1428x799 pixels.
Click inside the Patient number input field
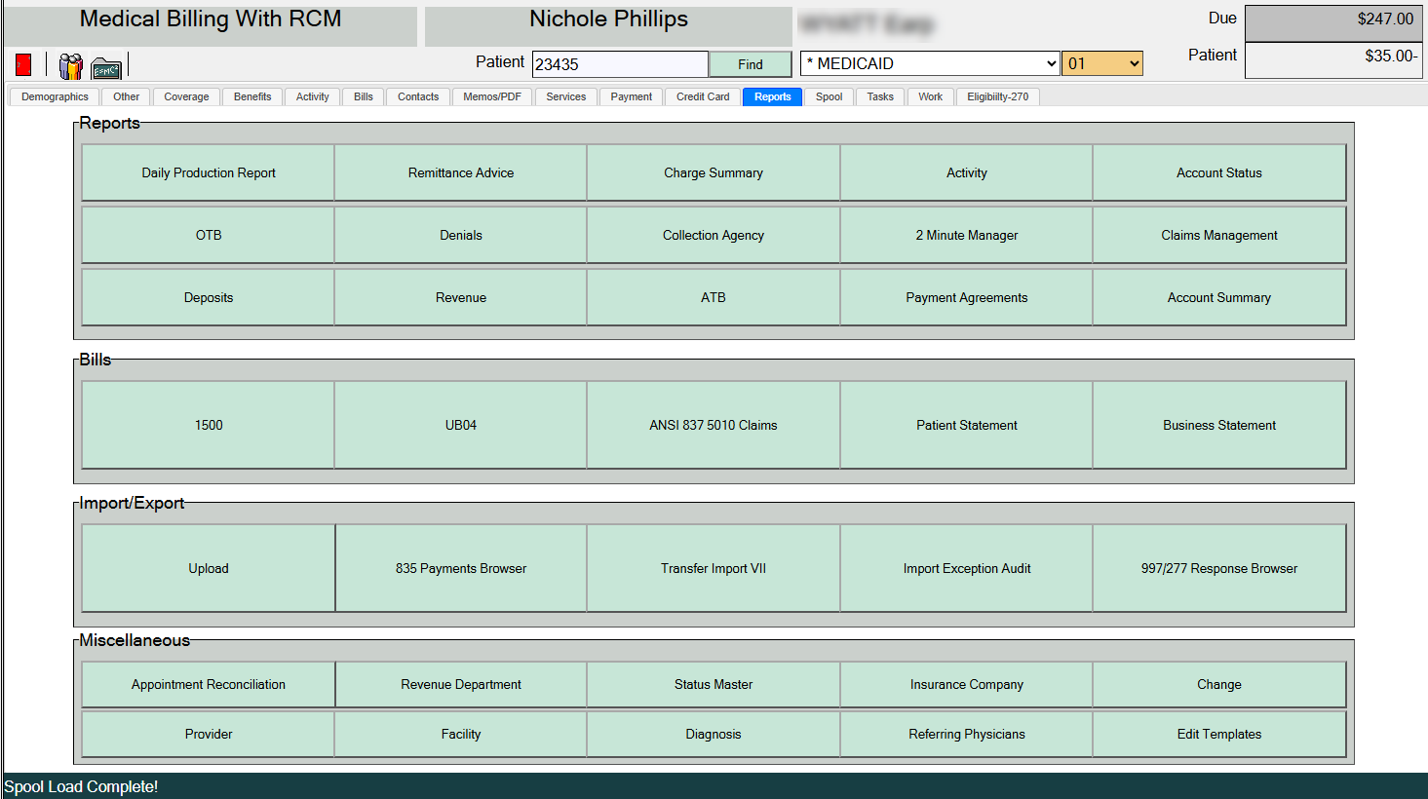coord(619,63)
